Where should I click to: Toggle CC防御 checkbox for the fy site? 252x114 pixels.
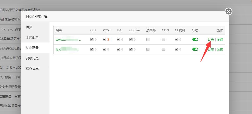(177, 49)
